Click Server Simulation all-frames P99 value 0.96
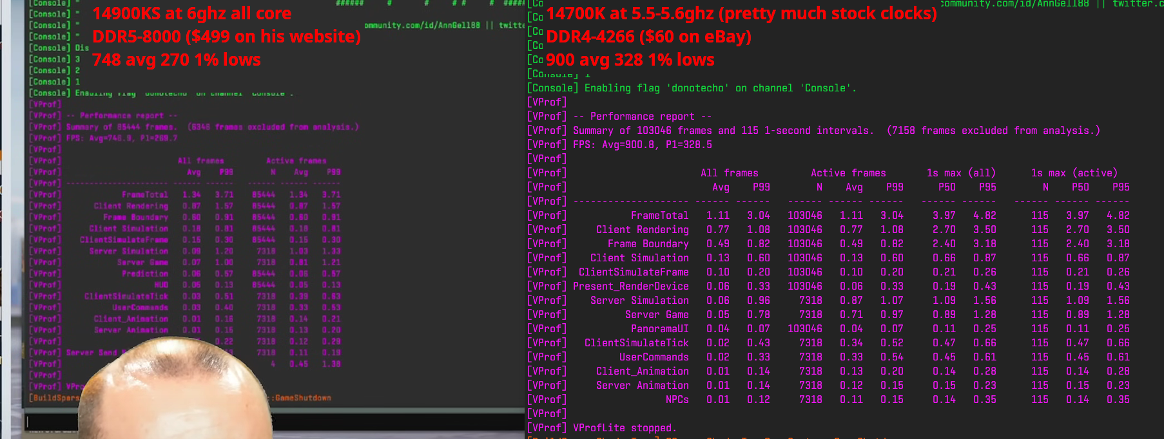Viewport: 1164px width, 439px height. pyautogui.click(x=759, y=301)
